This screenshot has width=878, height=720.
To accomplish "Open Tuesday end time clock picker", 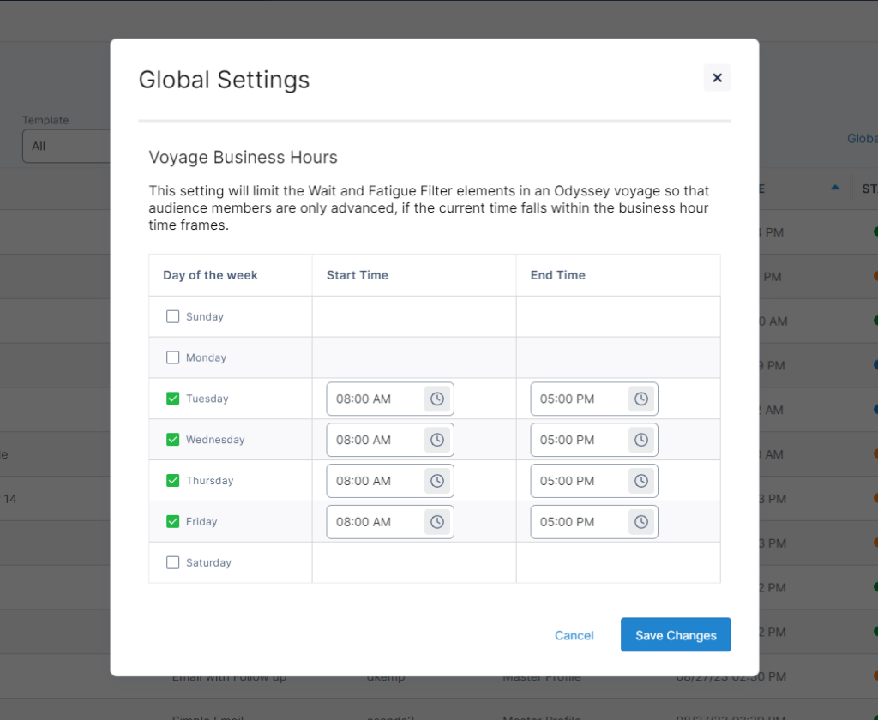I will tap(640, 399).
